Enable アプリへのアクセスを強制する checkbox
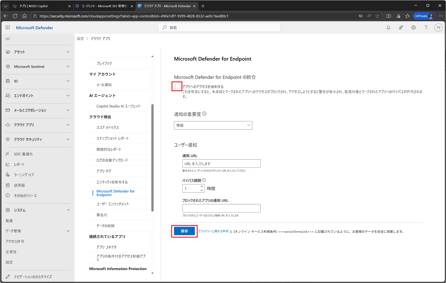446x283 pixels. click(178, 87)
